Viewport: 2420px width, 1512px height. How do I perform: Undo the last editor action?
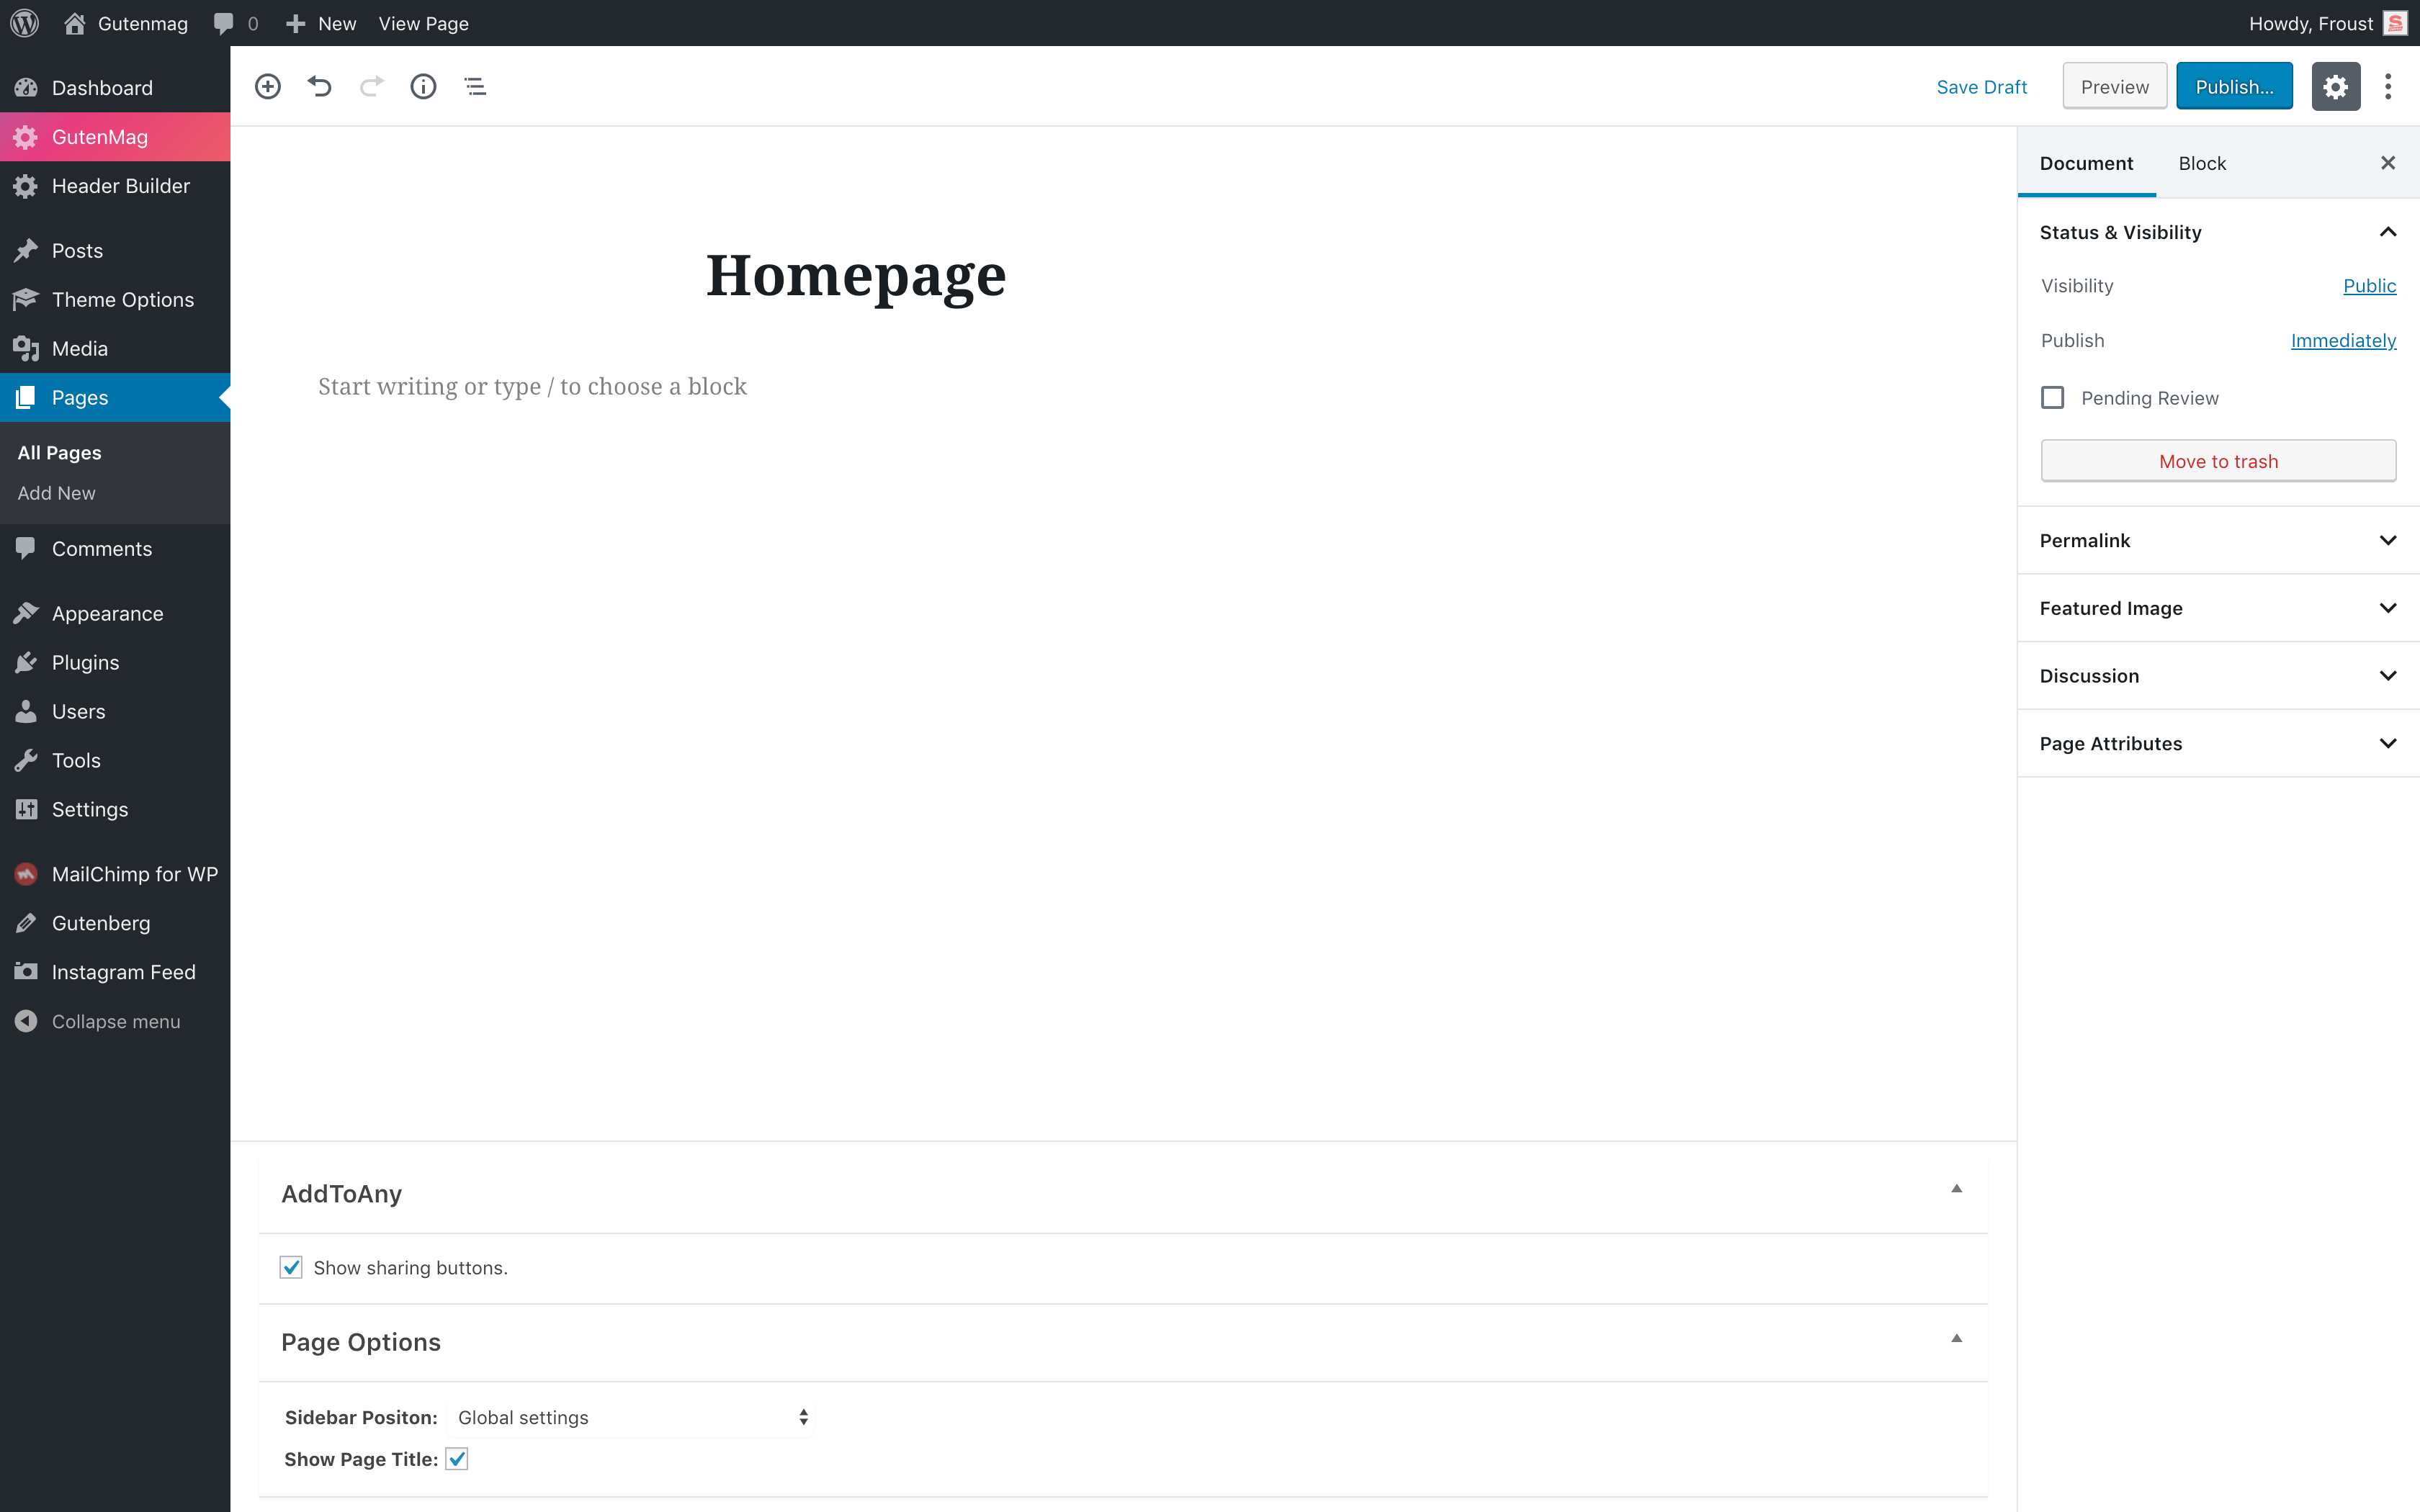click(319, 87)
